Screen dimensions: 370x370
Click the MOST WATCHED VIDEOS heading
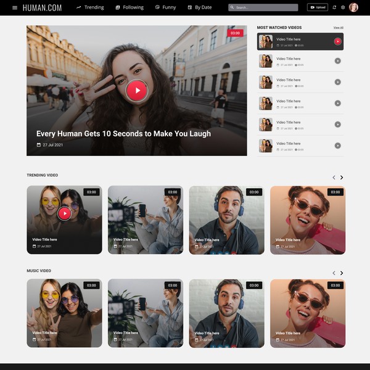click(x=279, y=28)
